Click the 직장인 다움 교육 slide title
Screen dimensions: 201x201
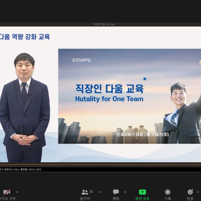(x=109, y=88)
